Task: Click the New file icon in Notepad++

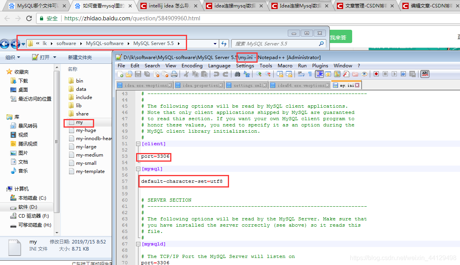Action: click(x=120, y=74)
